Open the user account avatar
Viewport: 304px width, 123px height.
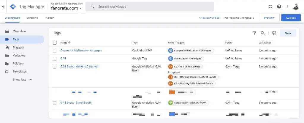tap(296, 7)
